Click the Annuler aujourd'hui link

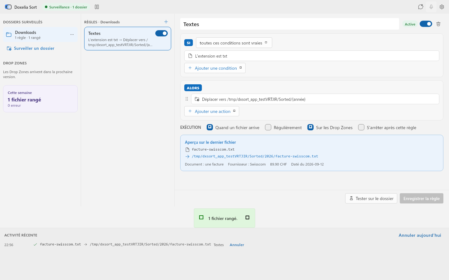(x=420, y=235)
